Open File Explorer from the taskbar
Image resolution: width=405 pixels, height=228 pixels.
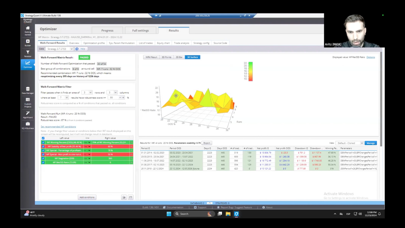pyautogui.click(x=228, y=214)
